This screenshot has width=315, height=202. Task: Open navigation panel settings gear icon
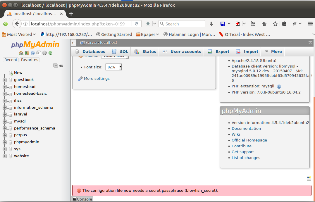[44, 53]
